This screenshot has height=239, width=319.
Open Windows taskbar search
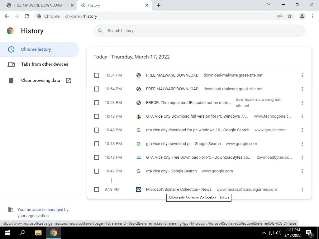point(22,233)
